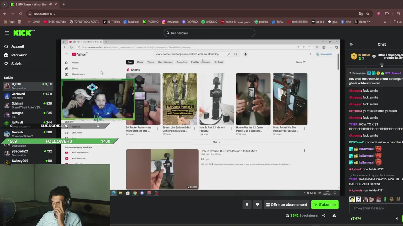Click Offrir un abonnement button
Viewport: 403px width, 226px height.
287,205
